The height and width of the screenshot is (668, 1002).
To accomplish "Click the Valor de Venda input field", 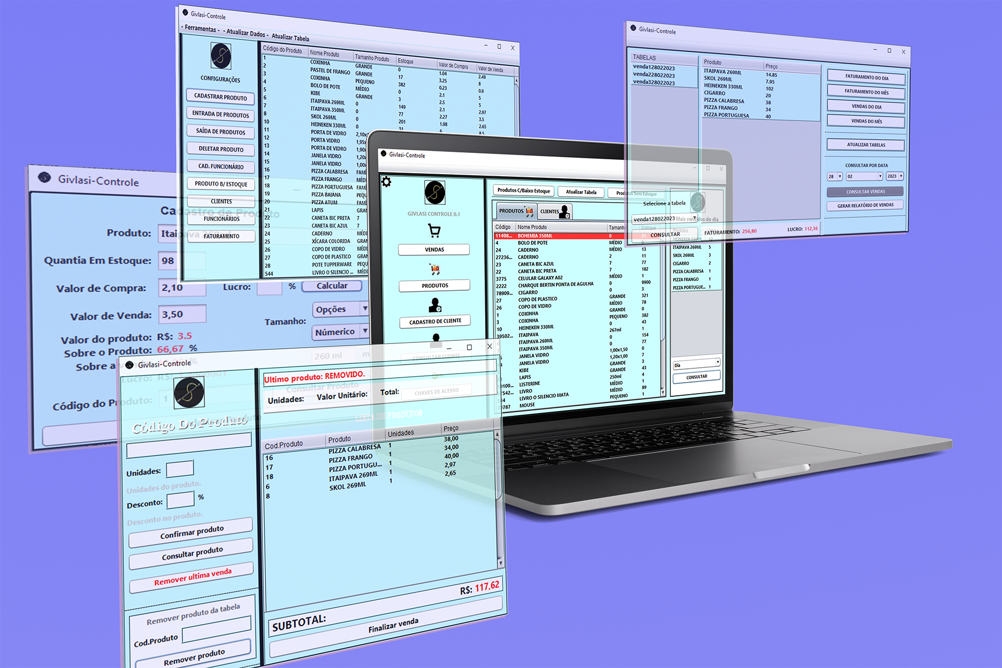I will [182, 314].
